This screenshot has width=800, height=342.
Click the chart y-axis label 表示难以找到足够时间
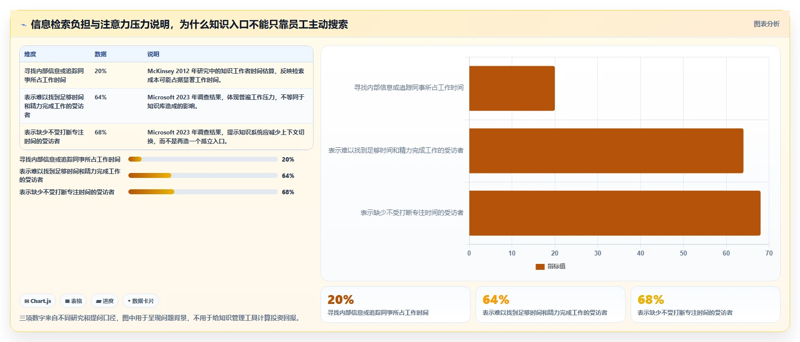tap(396, 150)
